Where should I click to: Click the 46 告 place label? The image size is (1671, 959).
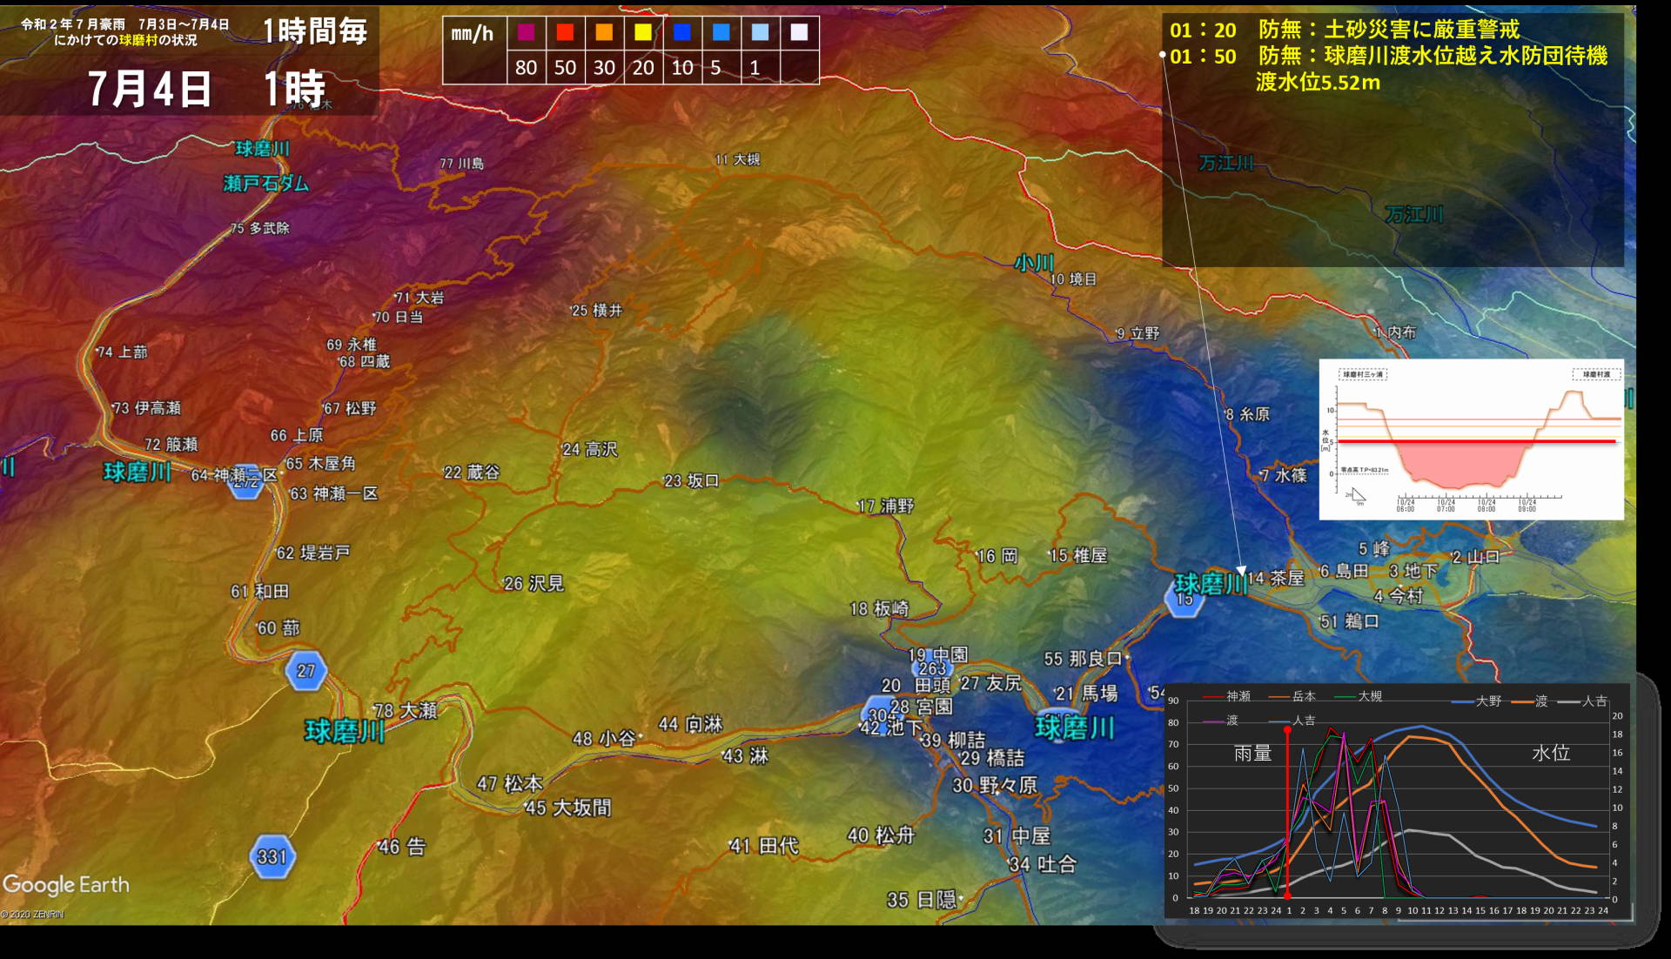click(x=402, y=847)
